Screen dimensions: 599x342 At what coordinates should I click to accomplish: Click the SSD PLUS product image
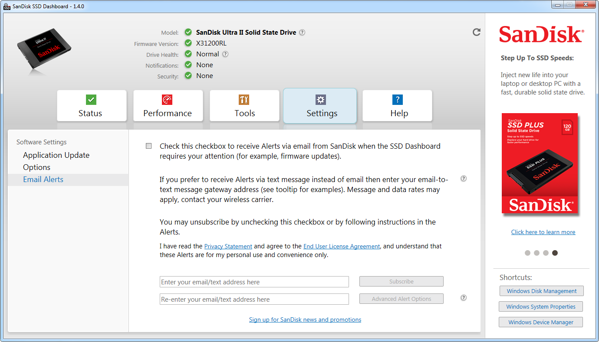click(540, 163)
